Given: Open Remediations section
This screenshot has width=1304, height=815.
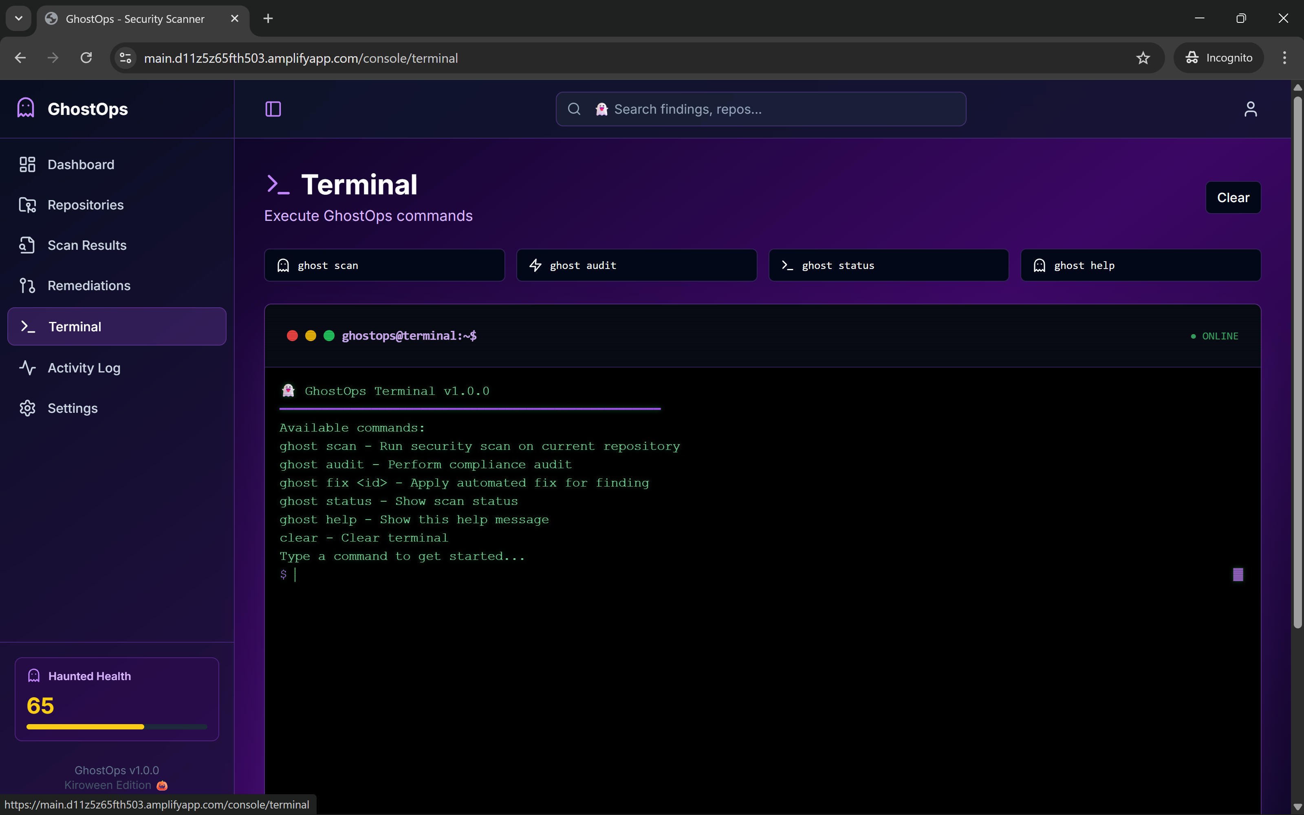Looking at the screenshot, I should (89, 286).
